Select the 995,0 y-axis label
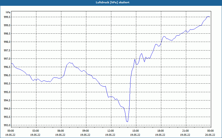This screenshot has width=222, height=138. click(7, 92)
